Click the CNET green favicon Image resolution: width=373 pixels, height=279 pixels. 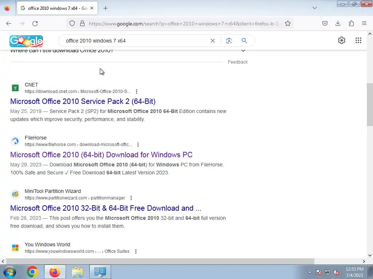[x=15, y=88]
